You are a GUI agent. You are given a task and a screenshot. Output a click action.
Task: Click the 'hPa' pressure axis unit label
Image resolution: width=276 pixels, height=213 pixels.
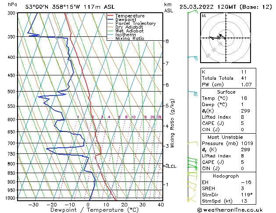[x=12, y=4]
